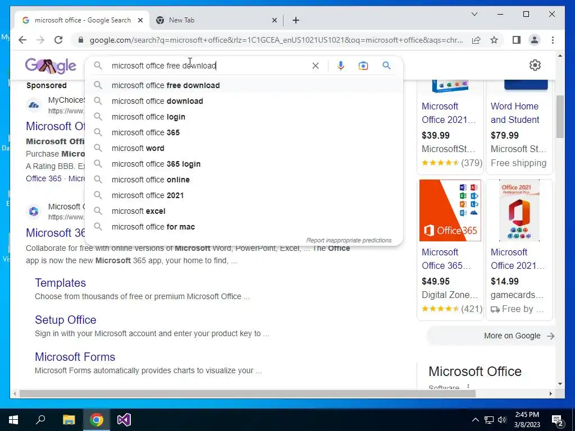
Task: Open Microsoft Office 2021 $14.99 listing title
Action: 517,259
